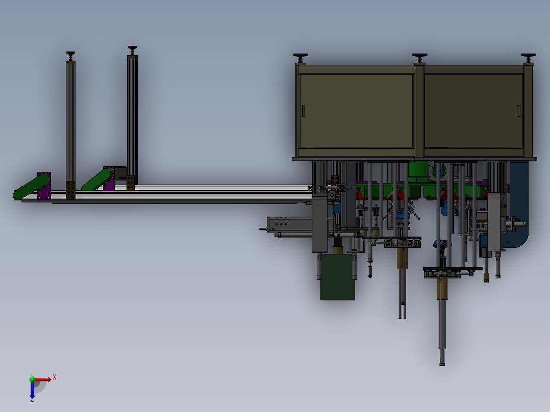Select the right cabinet door handle
Screen dimensions: 550x412
click(x=519, y=111)
